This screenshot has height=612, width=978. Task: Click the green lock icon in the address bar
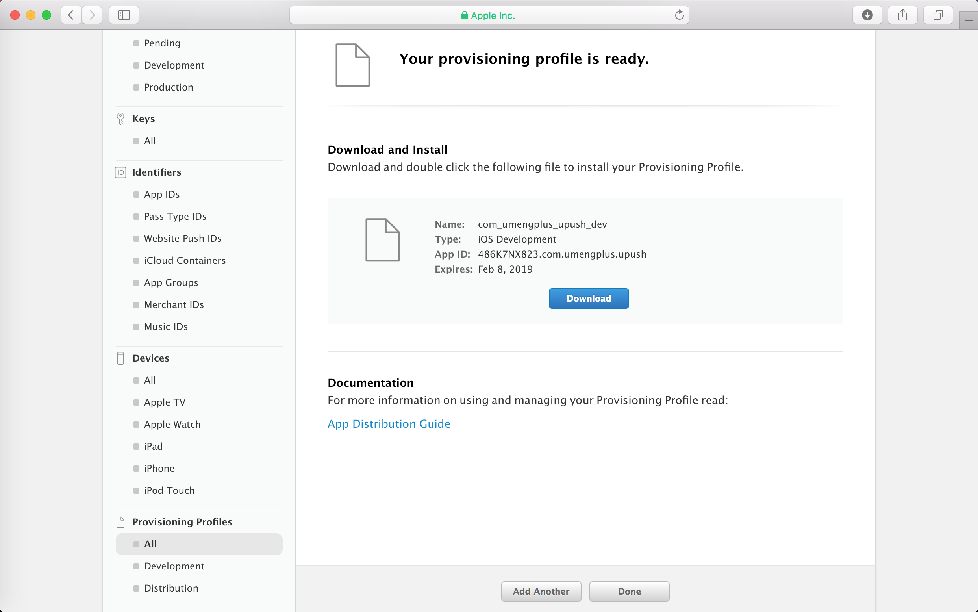[x=465, y=15]
